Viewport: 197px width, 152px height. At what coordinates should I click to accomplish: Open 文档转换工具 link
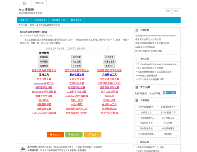[x=109, y=74]
